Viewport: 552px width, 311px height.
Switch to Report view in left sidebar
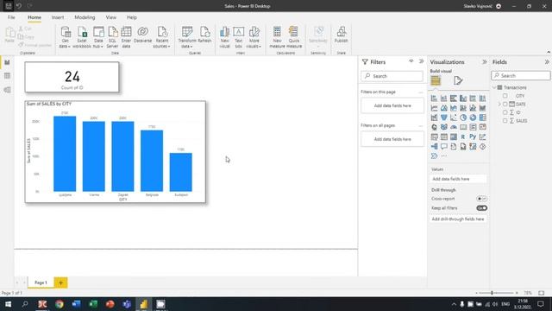7,62
